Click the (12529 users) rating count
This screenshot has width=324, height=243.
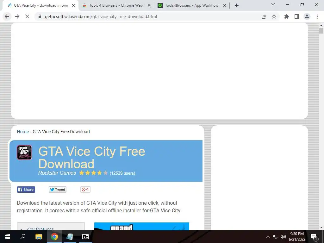122,173
